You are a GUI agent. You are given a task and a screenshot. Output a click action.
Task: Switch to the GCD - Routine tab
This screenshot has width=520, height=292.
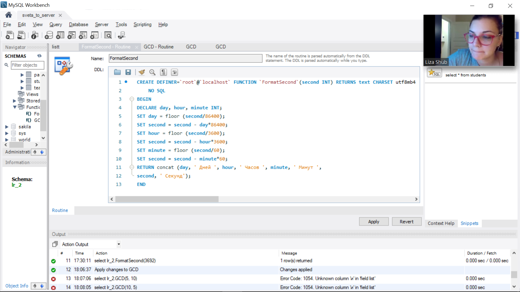click(158, 47)
